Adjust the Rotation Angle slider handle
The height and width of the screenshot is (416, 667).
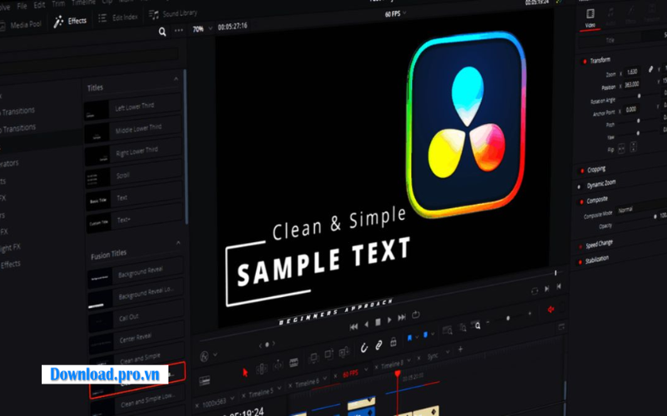[x=639, y=96]
